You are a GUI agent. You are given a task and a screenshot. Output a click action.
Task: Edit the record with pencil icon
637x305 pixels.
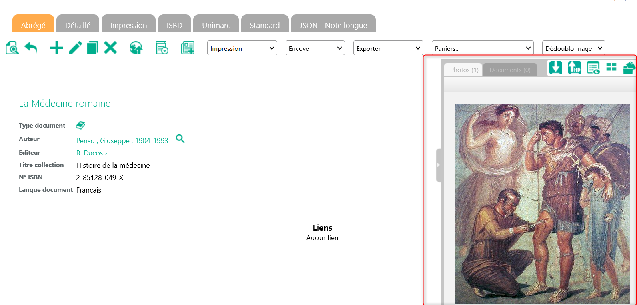click(x=75, y=48)
